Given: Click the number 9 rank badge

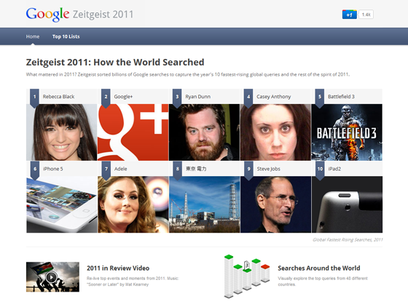Looking at the screenshot, I should pyautogui.click(x=248, y=170).
